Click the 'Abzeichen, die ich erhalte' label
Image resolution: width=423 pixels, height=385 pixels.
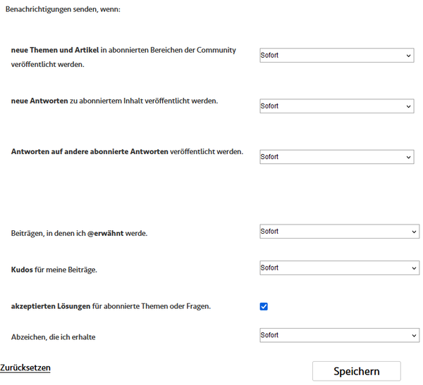pyautogui.click(x=53, y=337)
